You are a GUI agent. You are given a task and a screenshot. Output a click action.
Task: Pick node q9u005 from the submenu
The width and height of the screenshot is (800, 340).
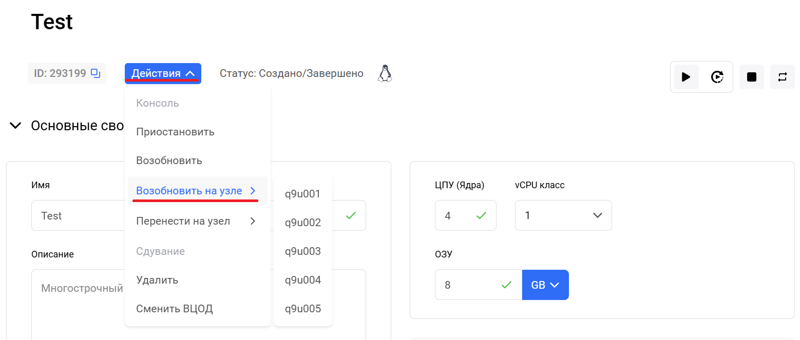(303, 309)
